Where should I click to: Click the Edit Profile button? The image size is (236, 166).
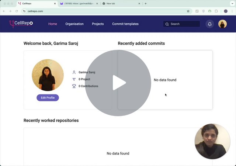tap(48, 98)
